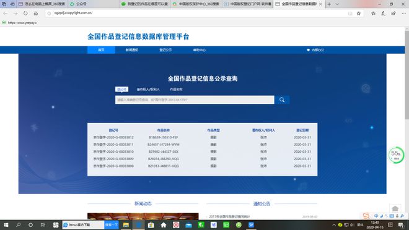The width and height of the screenshot is (409, 230).
Task: Open record ending 00033809
Action: pos(113,159)
